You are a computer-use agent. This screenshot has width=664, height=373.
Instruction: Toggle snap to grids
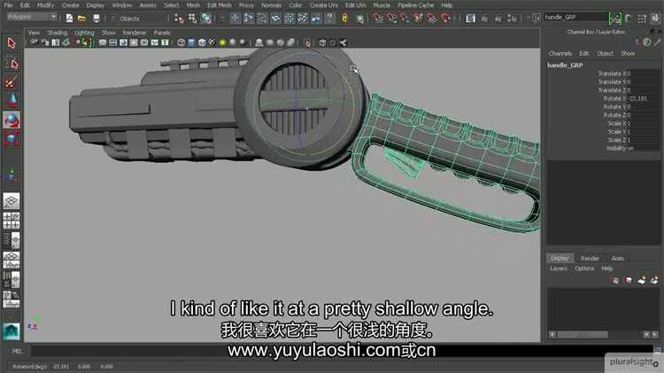point(235,18)
